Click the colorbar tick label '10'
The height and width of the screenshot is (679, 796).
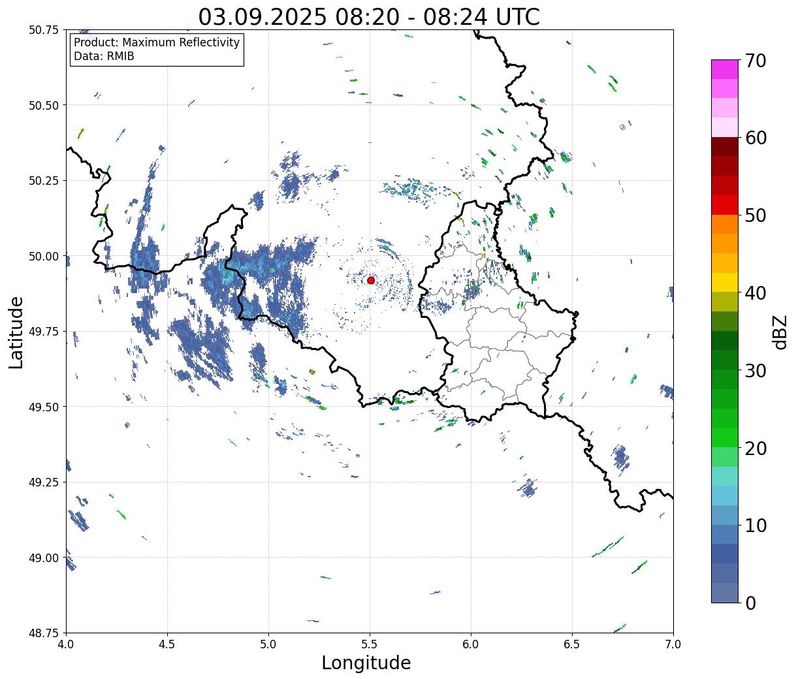[x=756, y=526]
